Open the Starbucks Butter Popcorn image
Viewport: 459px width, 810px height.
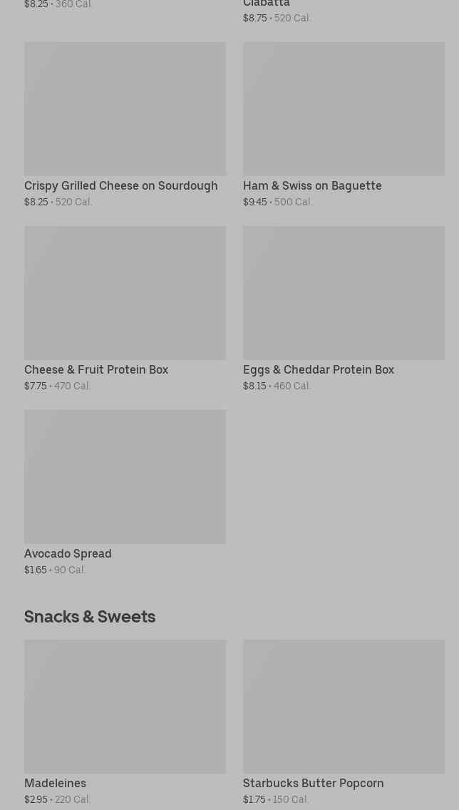tap(344, 706)
